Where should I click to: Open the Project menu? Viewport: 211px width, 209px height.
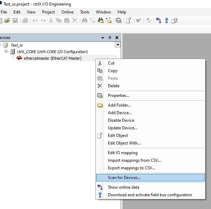tap(49, 12)
